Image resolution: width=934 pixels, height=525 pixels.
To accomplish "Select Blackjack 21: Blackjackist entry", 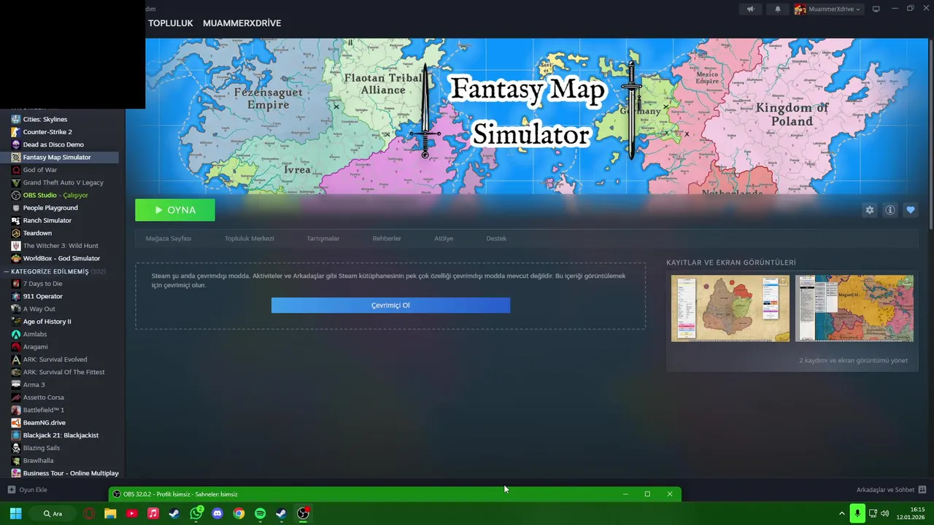I will coord(61,435).
